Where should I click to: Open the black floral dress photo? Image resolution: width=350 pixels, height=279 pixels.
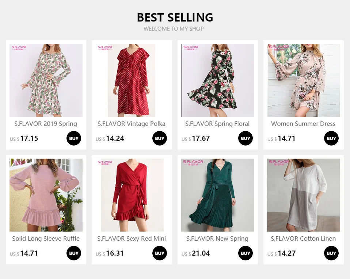218,80
